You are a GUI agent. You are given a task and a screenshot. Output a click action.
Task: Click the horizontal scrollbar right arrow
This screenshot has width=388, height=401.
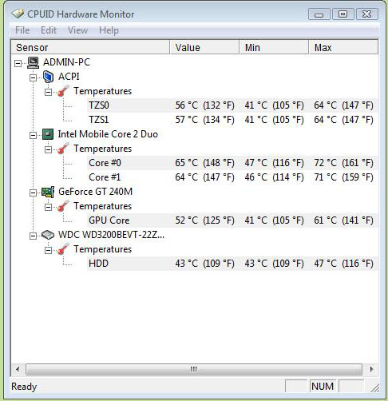[371, 369]
